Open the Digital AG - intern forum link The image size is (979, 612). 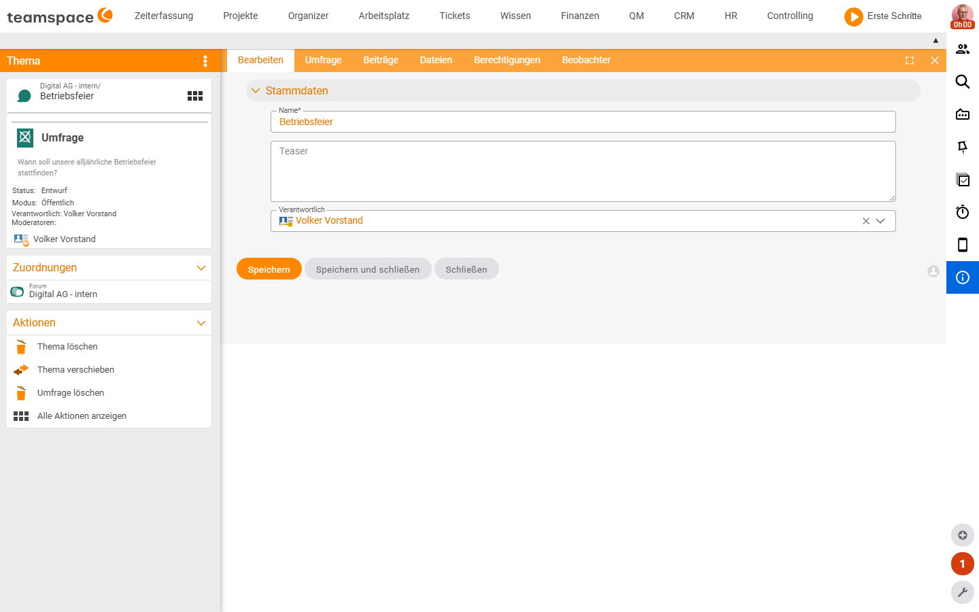point(63,294)
